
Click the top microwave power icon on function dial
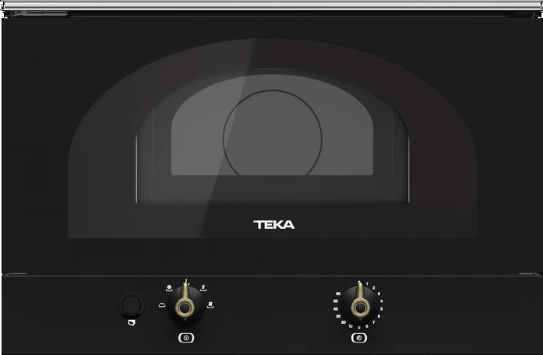185,281
